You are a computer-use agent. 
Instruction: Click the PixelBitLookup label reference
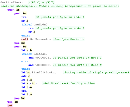44,72
